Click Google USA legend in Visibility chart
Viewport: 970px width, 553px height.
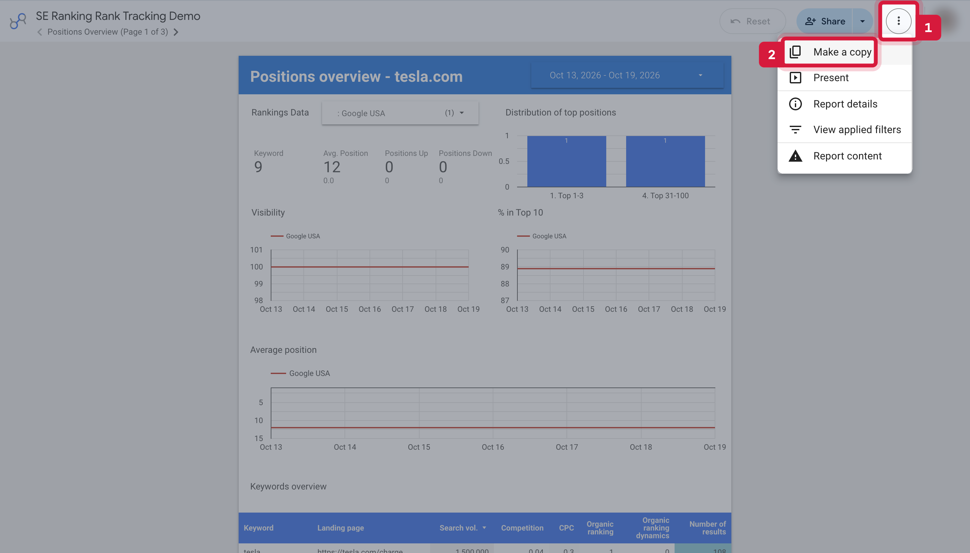point(295,236)
